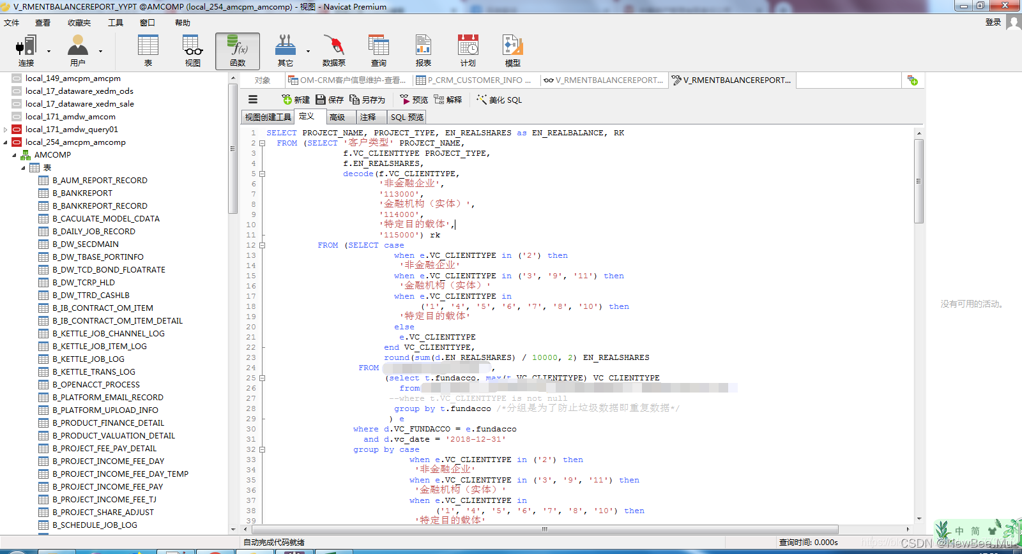Open the 窗口 menu
The height and width of the screenshot is (554, 1022).
[148, 22]
